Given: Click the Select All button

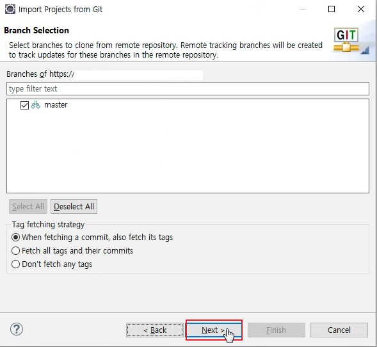Looking at the screenshot, I should coord(28,206).
